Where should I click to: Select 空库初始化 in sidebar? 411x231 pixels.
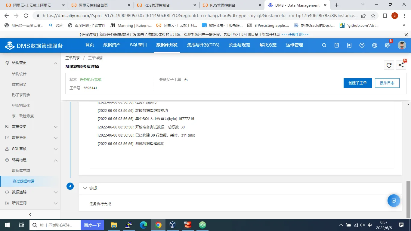click(x=21, y=106)
